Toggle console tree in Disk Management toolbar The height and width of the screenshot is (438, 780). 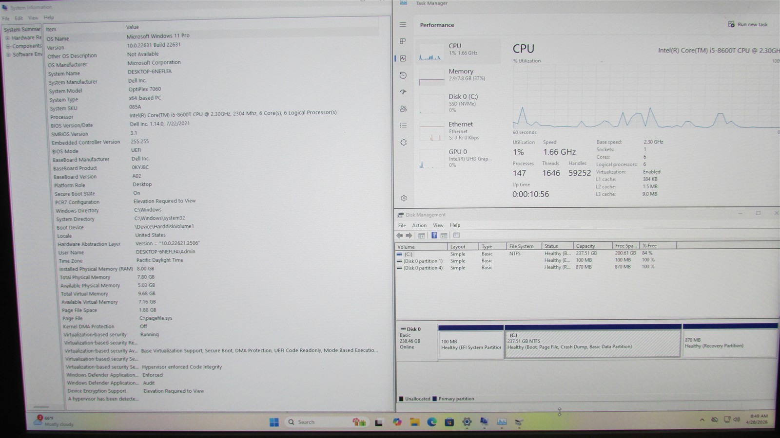point(422,236)
